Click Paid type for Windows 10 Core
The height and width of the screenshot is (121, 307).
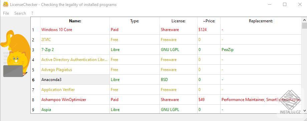click(x=134, y=30)
